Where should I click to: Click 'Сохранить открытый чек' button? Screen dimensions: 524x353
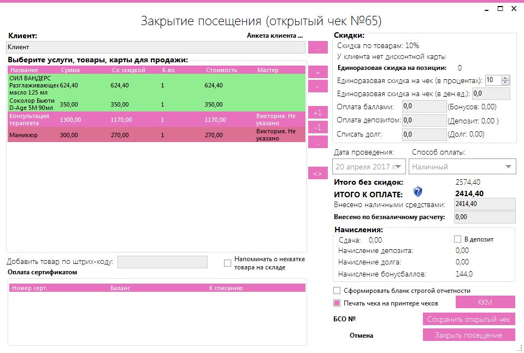pos(468,319)
